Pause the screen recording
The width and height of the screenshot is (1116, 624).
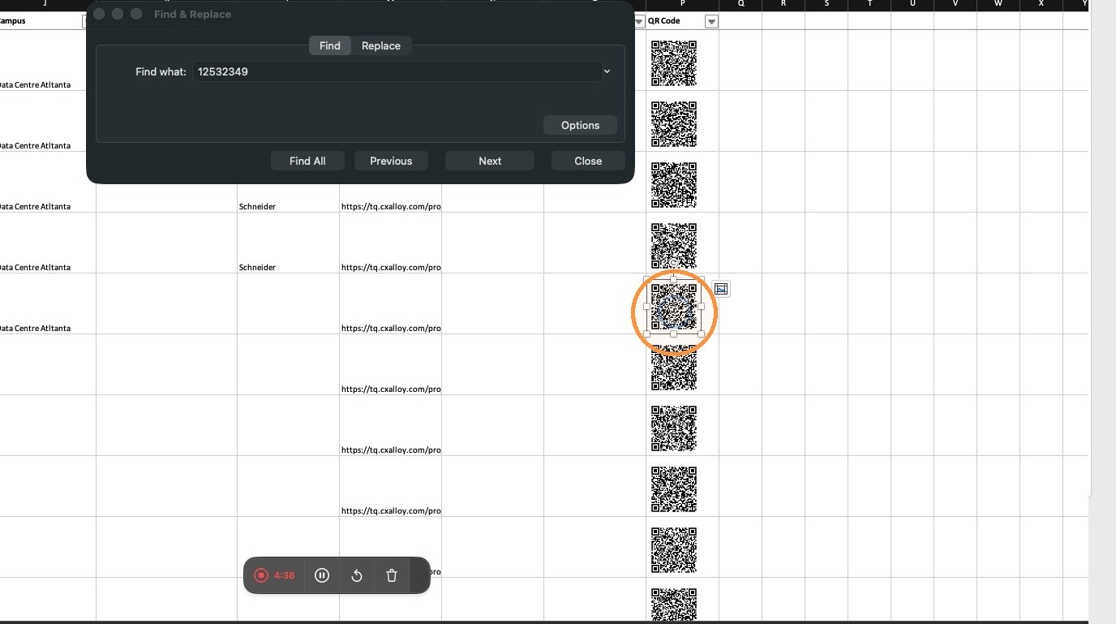point(322,575)
